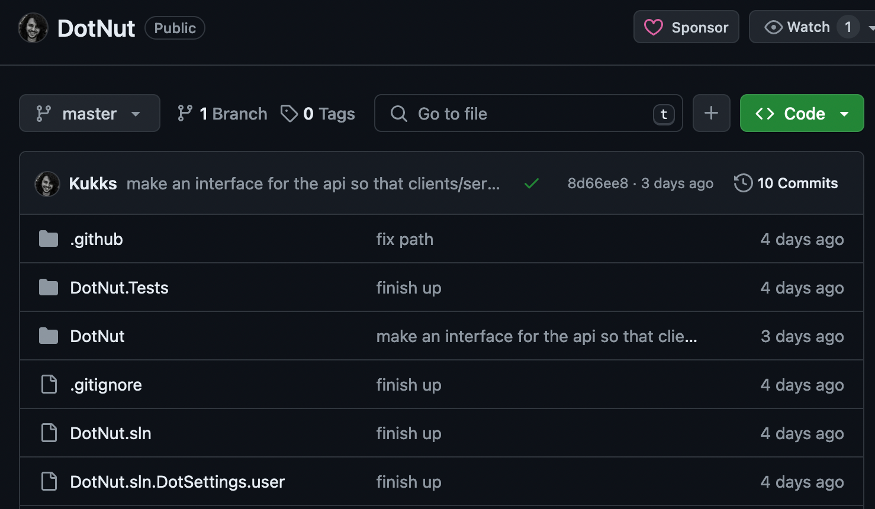
Task: Open DotNut.sln.DotSettings.user file
Action: (x=177, y=482)
